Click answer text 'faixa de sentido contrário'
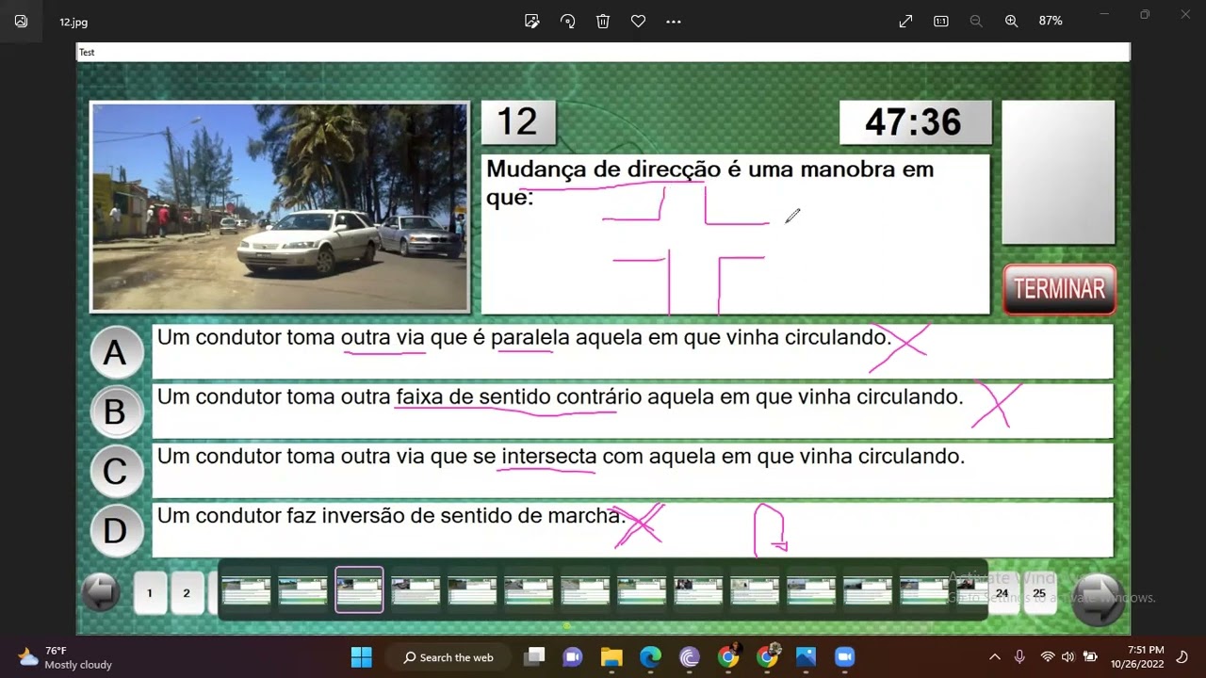 (518, 396)
